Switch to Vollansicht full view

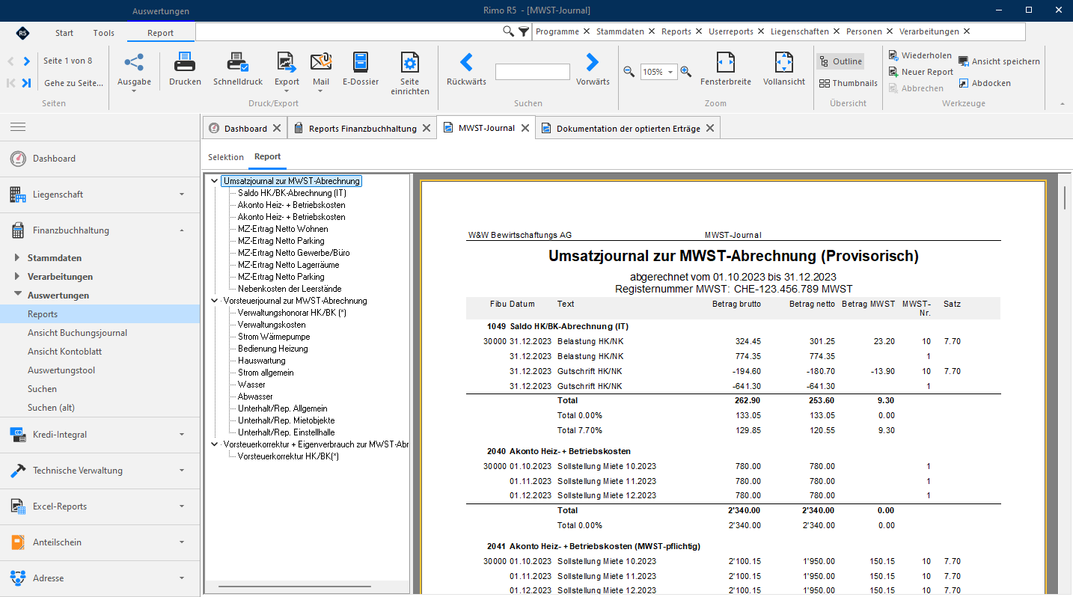click(x=784, y=62)
